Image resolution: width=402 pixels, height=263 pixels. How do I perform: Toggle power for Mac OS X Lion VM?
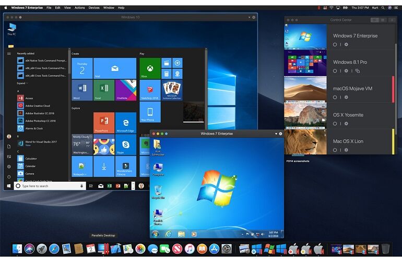[335, 150]
